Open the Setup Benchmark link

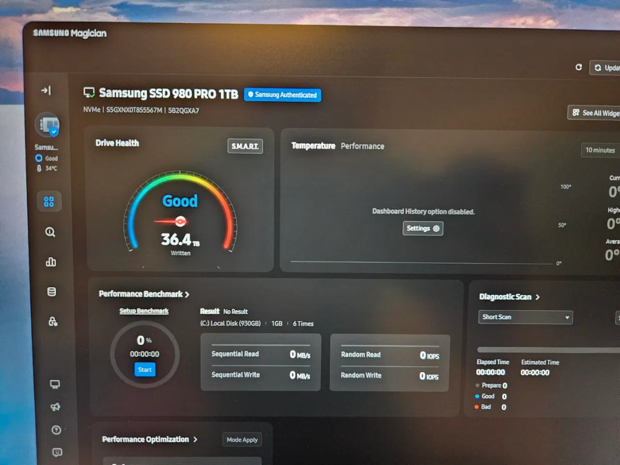tap(144, 311)
